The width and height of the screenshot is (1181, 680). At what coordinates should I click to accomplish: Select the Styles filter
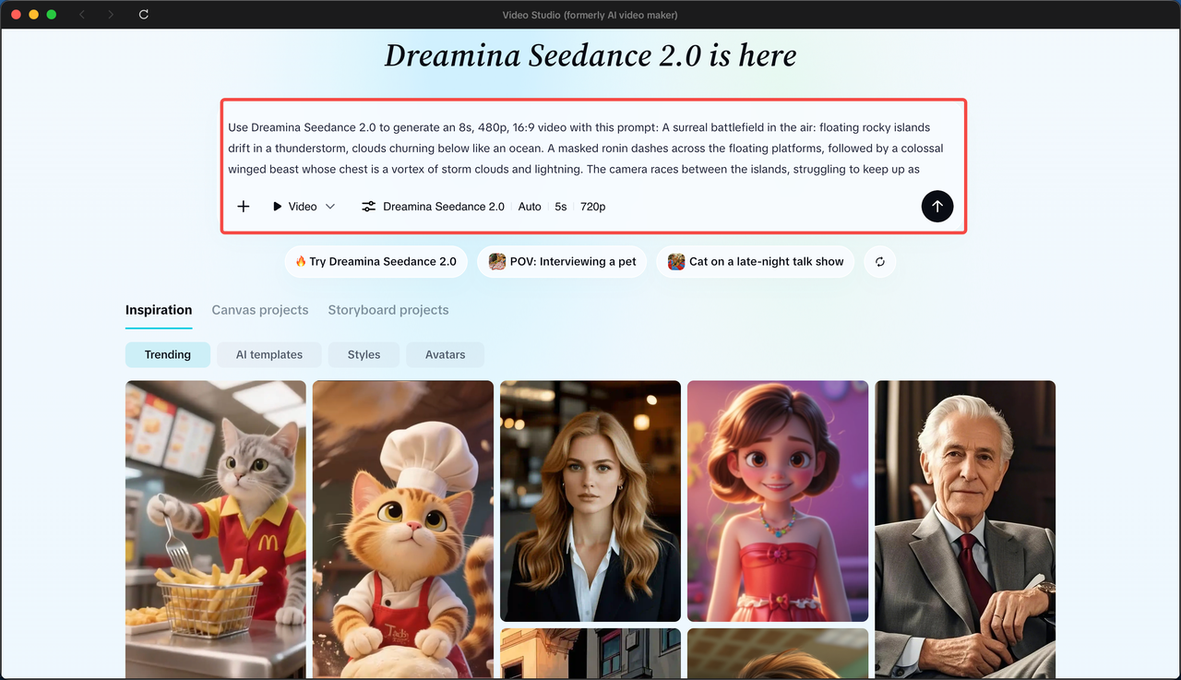point(364,354)
